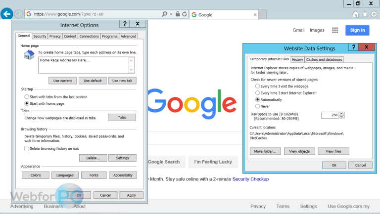The width and height of the screenshot is (380, 214).
Task: Close the Google browser tab
Action: (x=255, y=15)
